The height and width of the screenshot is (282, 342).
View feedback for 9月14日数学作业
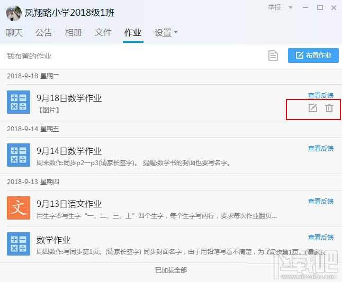pos(321,149)
